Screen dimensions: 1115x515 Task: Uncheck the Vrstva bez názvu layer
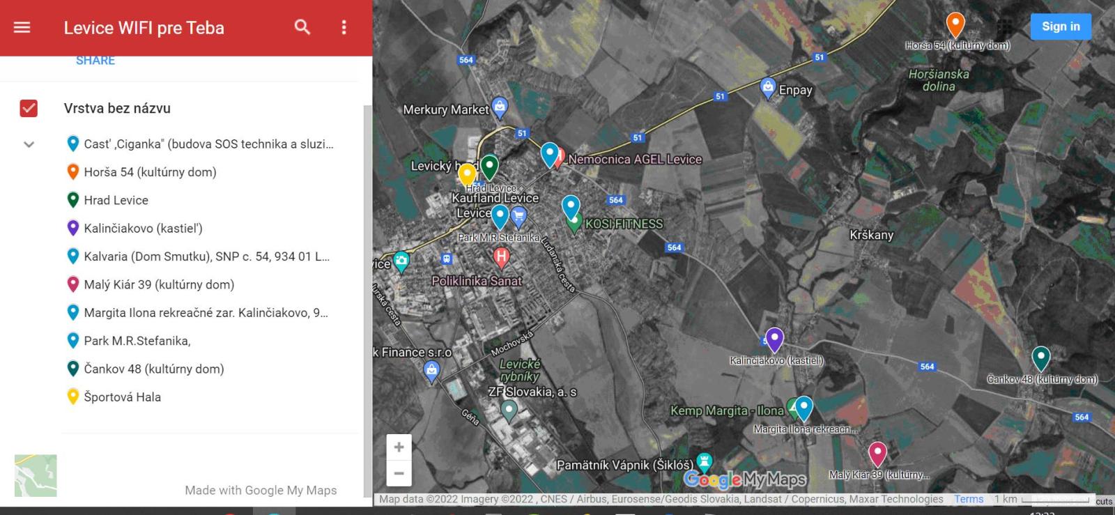pos(29,108)
